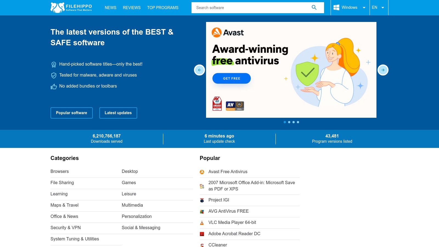Image resolution: width=439 pixels, height=247 pixels.
Task: Open the Leisure category
Action: [x=129, y=194]
